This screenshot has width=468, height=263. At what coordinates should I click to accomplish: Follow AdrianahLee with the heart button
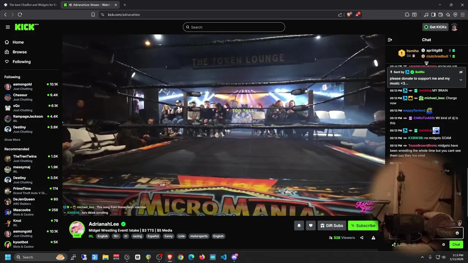(x=310, y=226)
